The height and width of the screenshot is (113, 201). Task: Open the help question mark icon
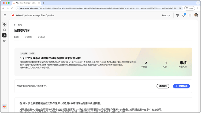177,15
